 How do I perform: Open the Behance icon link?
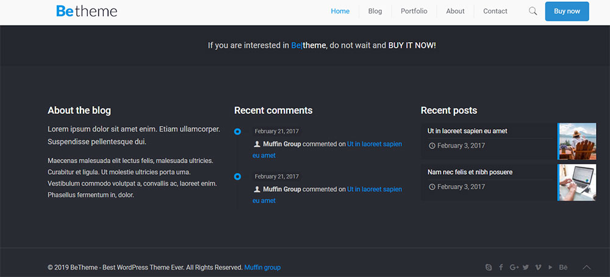coord(563,267)
